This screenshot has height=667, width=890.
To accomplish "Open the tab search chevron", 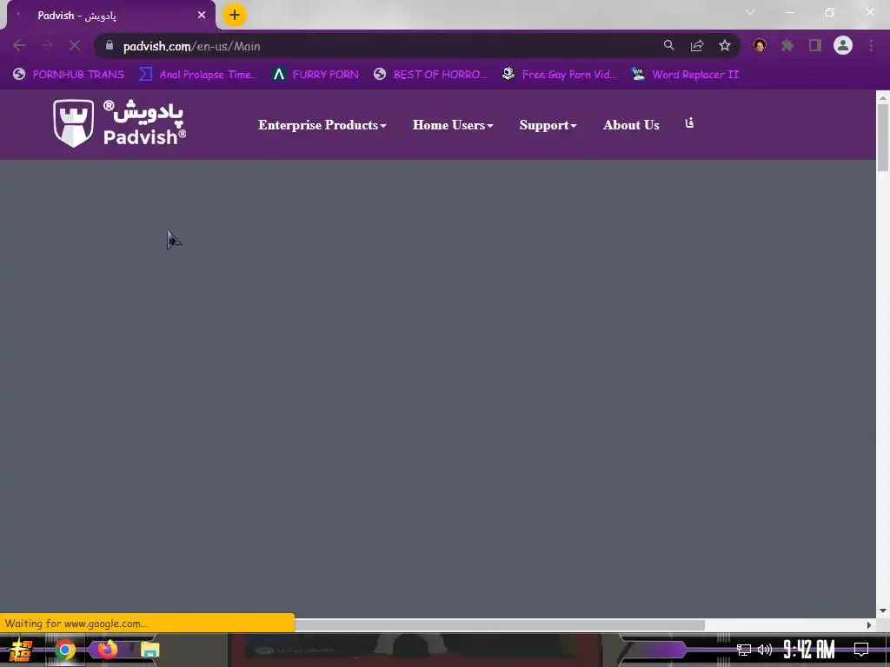I will [750, 12].
